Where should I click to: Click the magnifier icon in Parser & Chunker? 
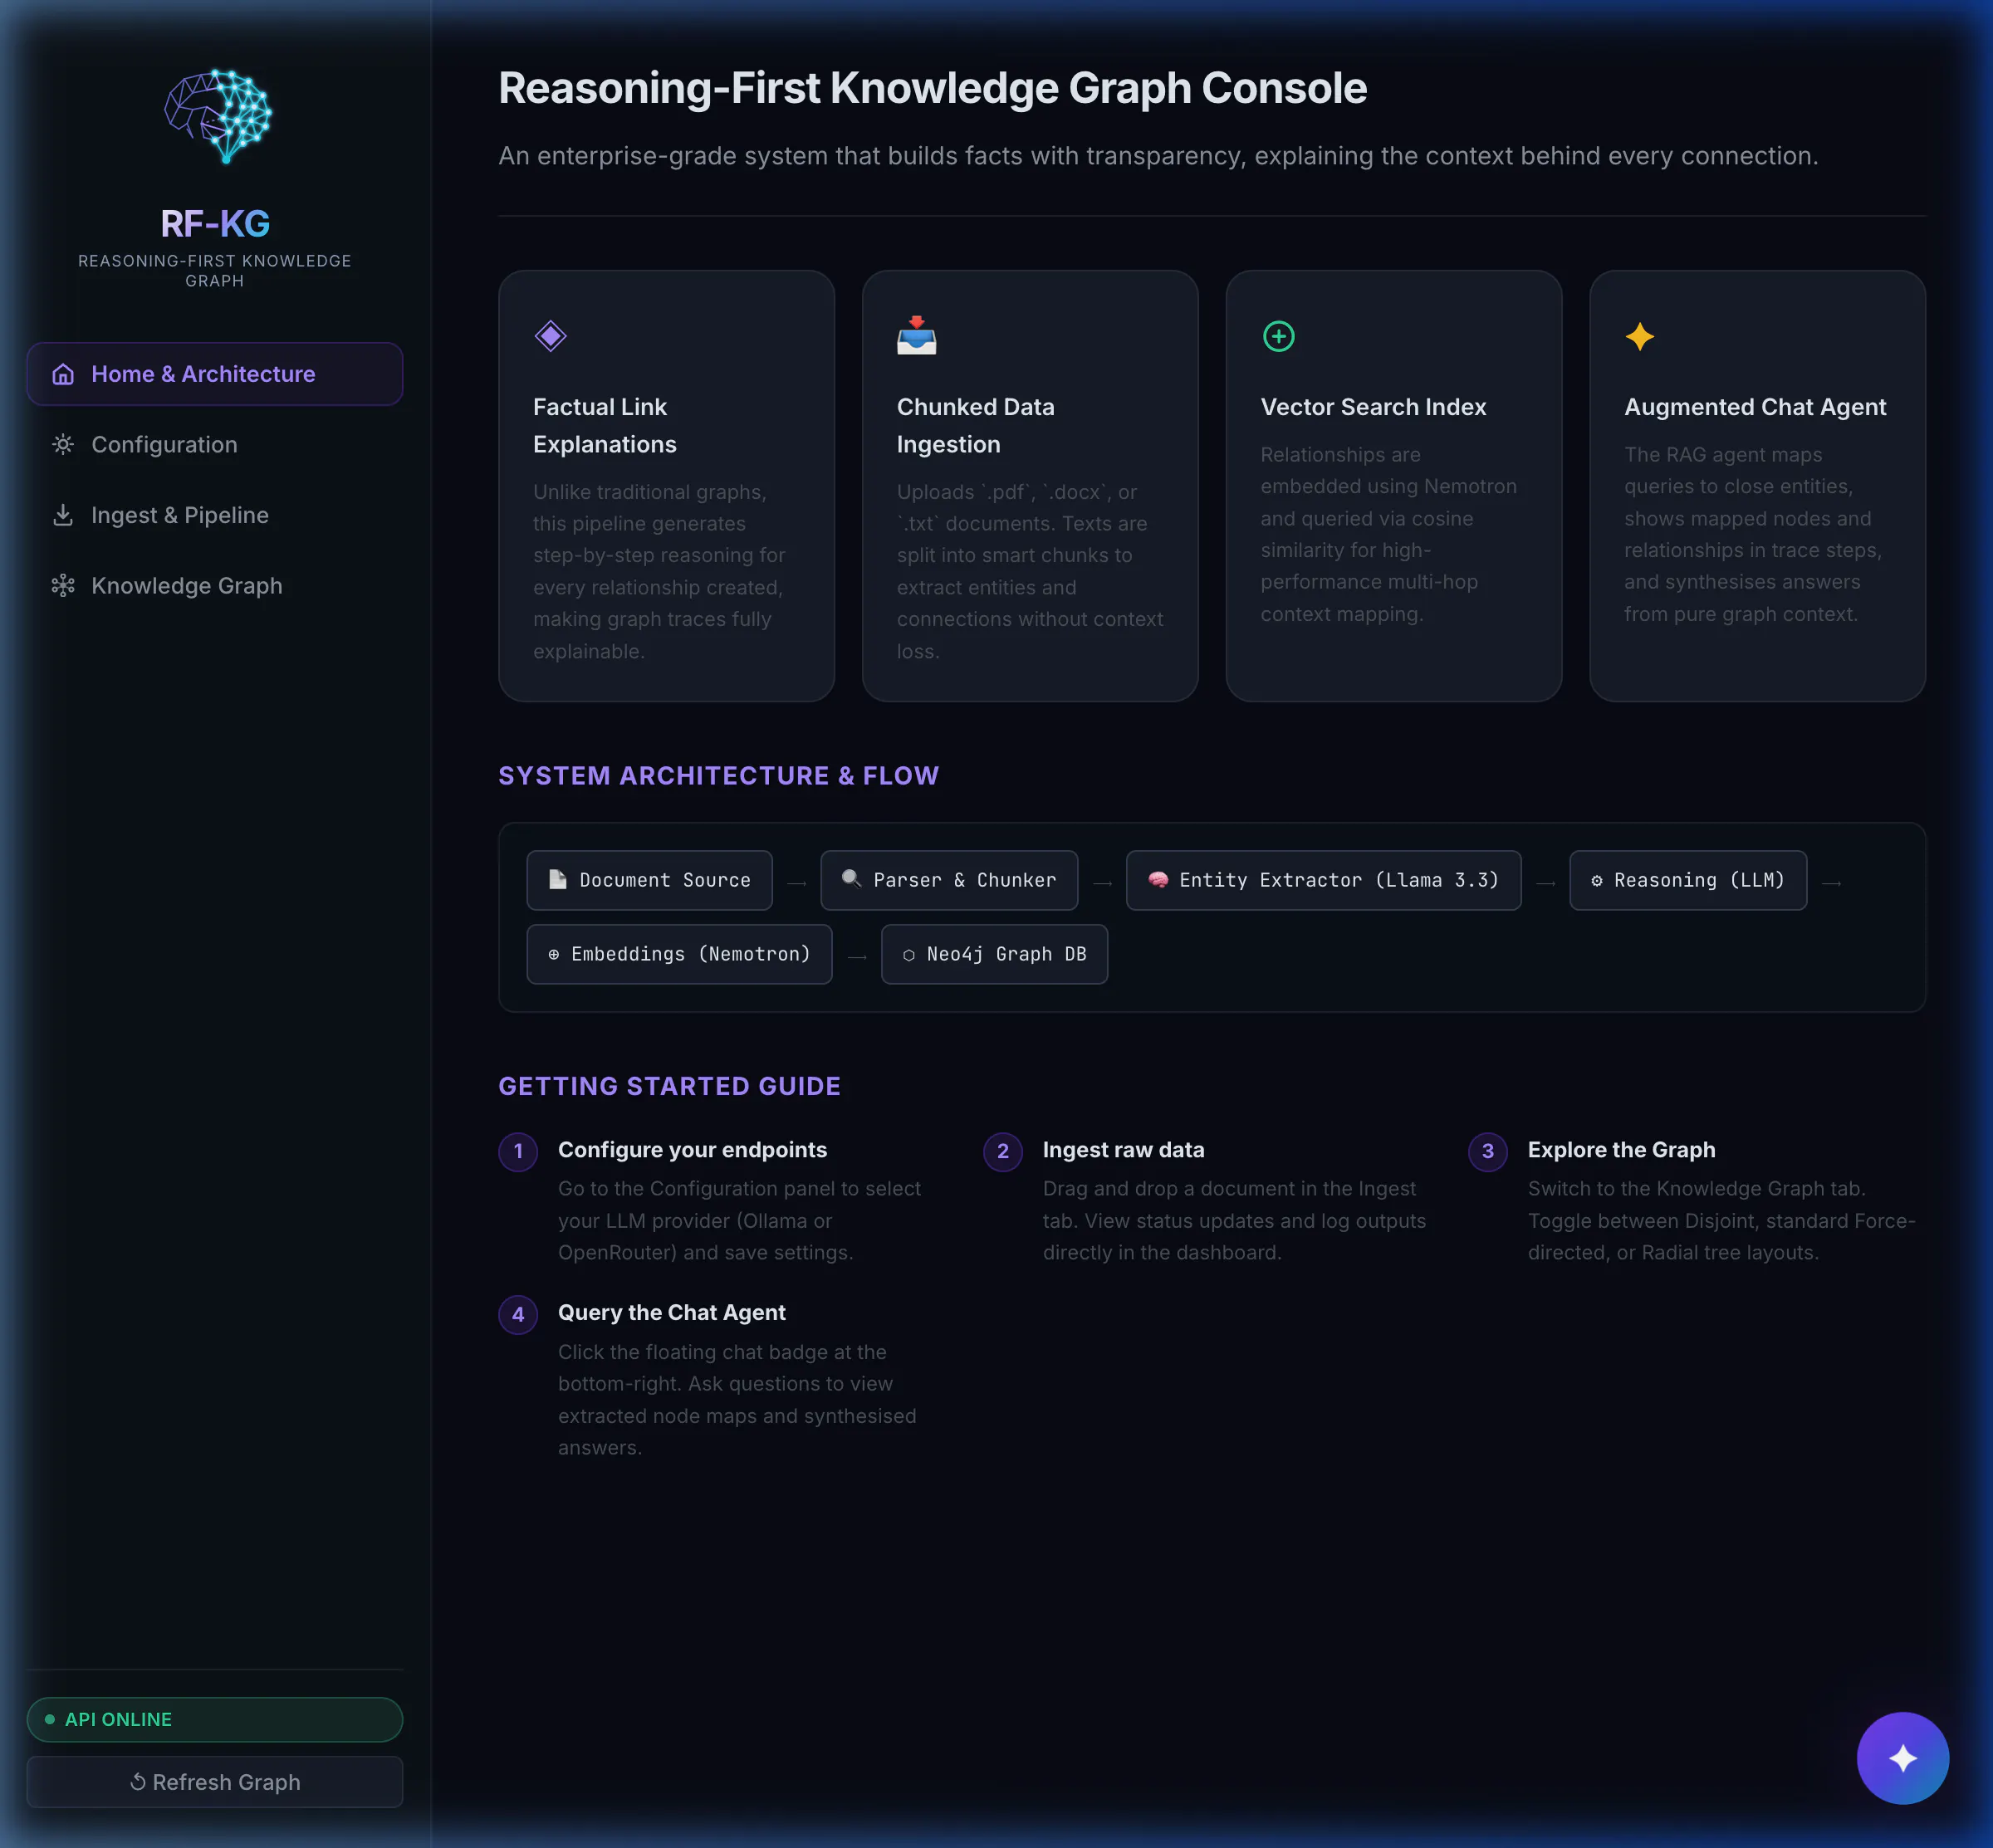[851, 878]
